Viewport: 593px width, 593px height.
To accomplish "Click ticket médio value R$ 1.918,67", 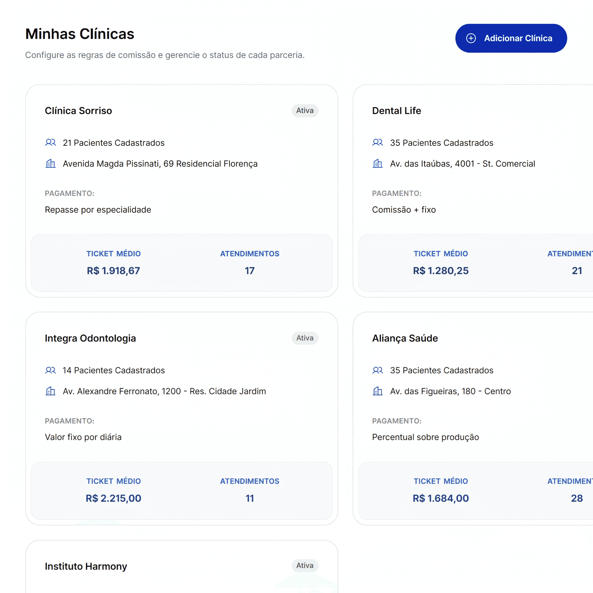I will click(113, 271).
